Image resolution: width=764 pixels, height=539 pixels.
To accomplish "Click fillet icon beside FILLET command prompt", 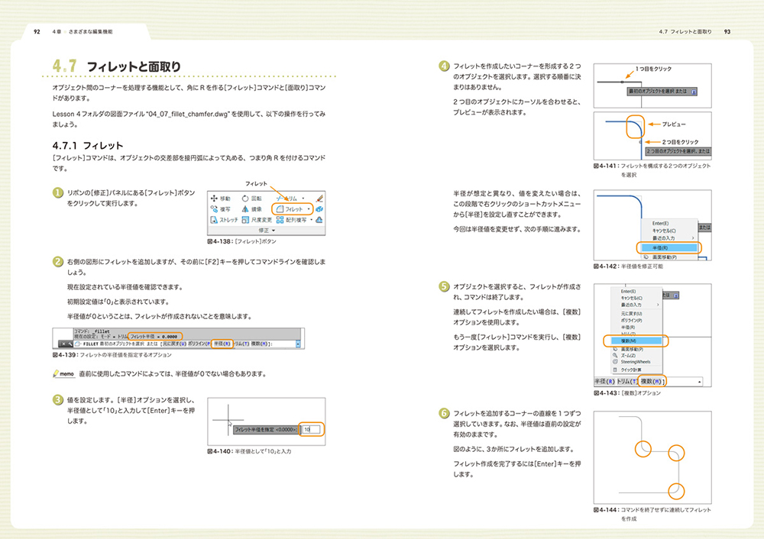I will pos(77,344).
